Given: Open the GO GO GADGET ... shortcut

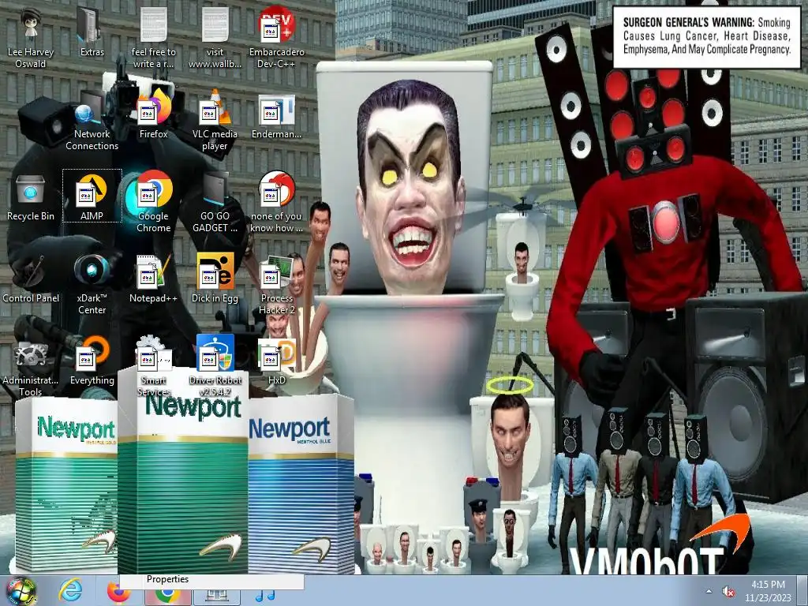Looking at the screenshot, I should click(x=215, y=201).
